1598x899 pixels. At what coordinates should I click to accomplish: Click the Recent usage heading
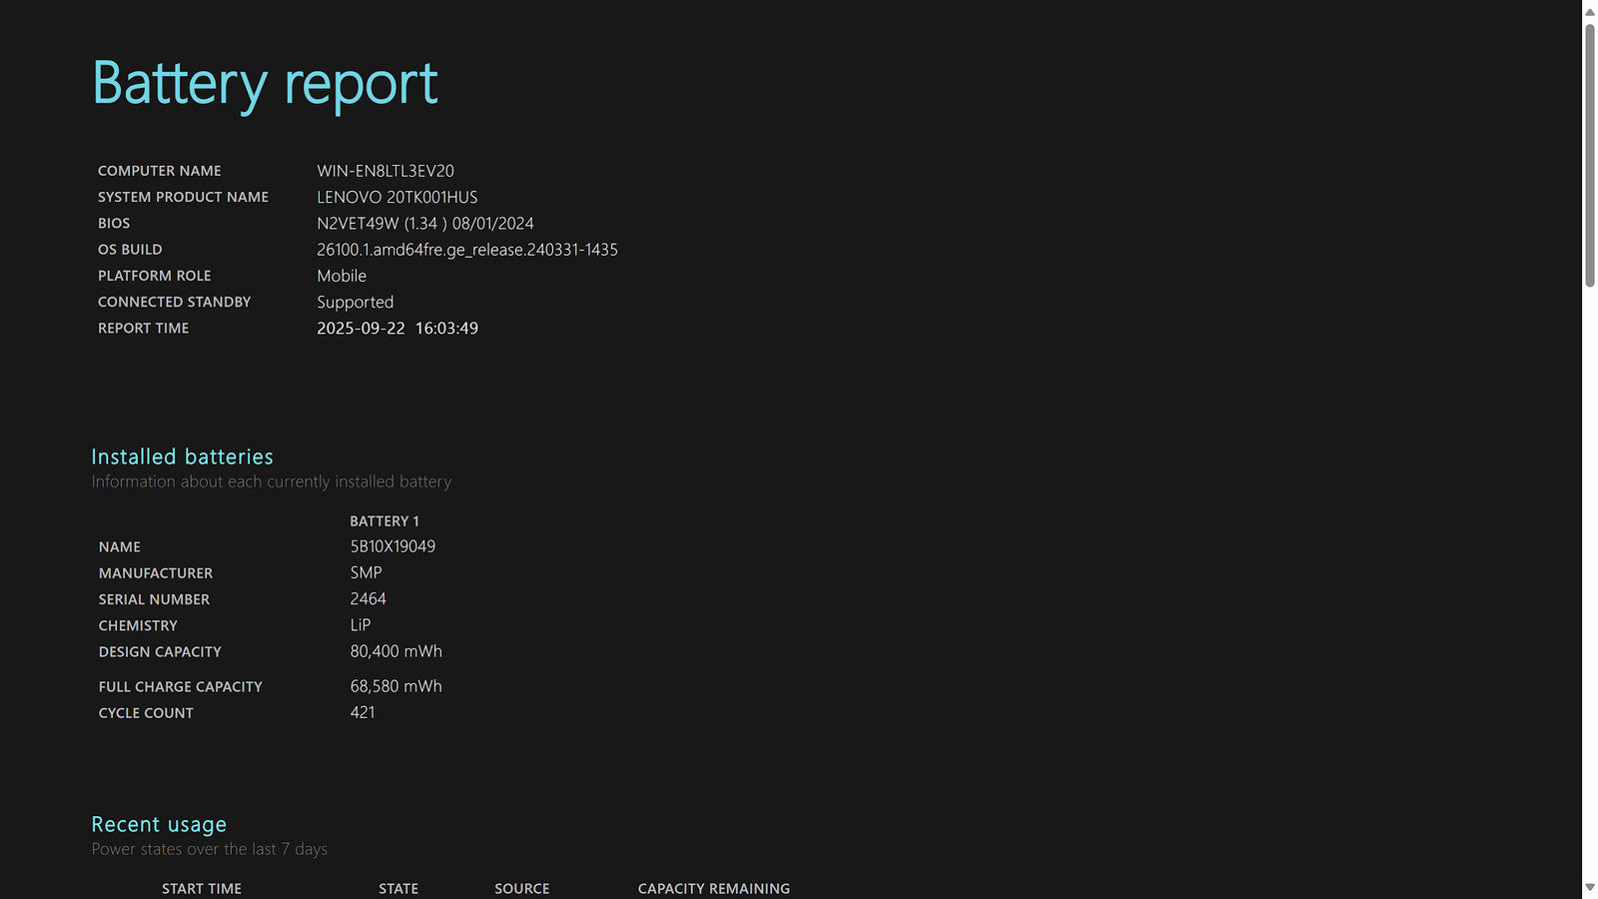click(159, 824)
